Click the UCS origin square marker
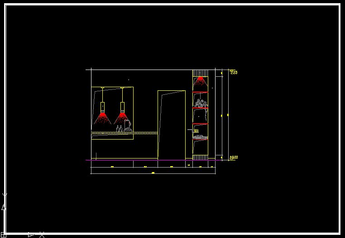This screenshot has width=345, height=238. (2, 234)
